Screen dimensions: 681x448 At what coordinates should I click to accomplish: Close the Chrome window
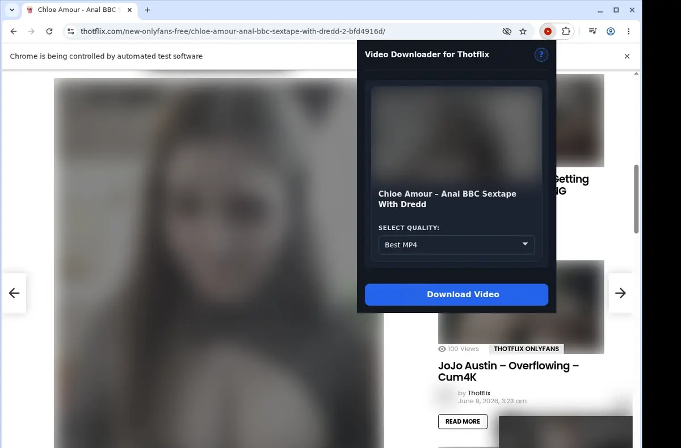632,10
